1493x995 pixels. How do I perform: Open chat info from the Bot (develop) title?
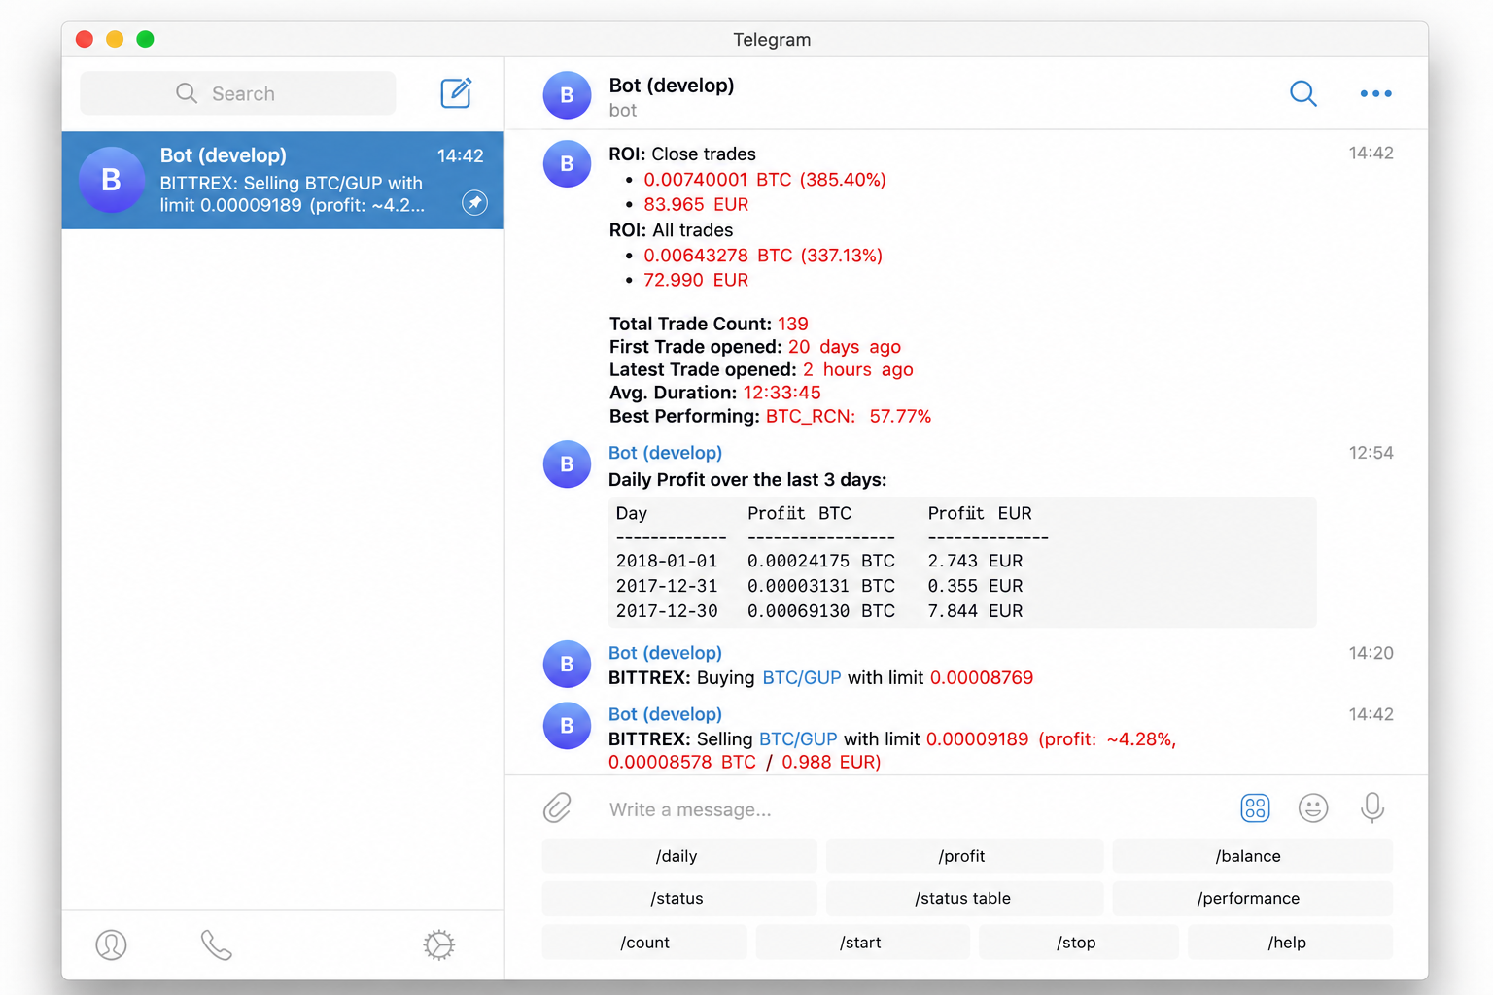pos(672,86)
